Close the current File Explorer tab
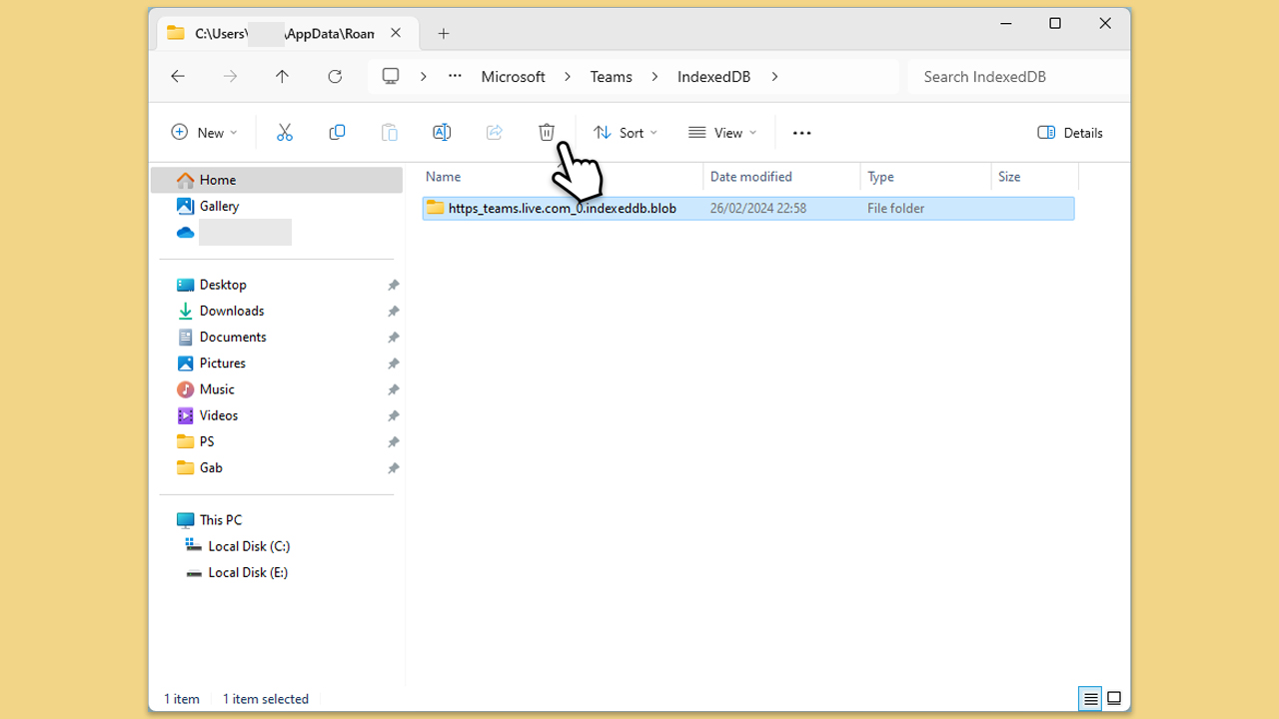 (x=396, y=33)
